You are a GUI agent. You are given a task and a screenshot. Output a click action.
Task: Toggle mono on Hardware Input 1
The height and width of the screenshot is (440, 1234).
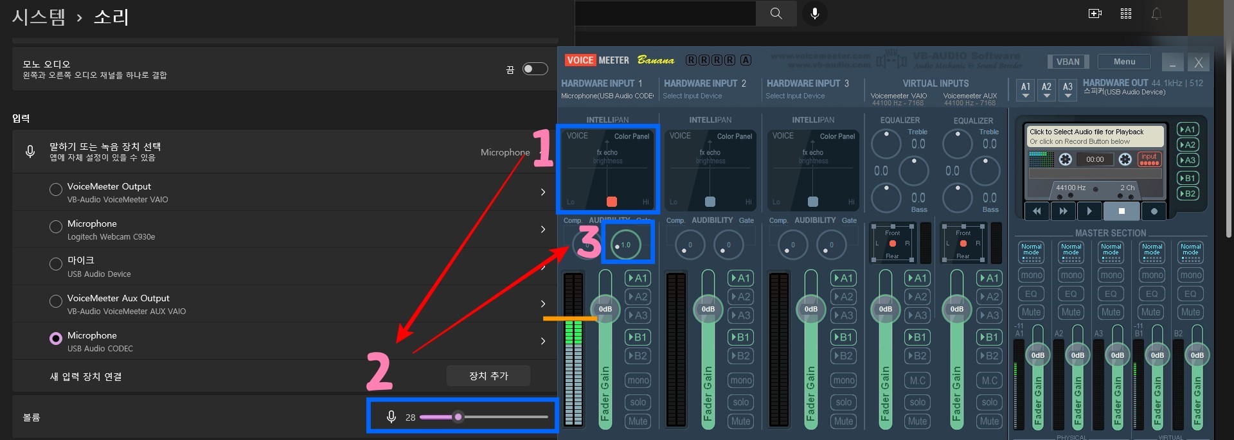[x=638, y=380]
